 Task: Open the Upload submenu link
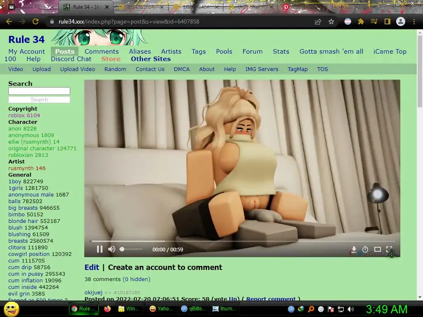(x=42, y=69)
